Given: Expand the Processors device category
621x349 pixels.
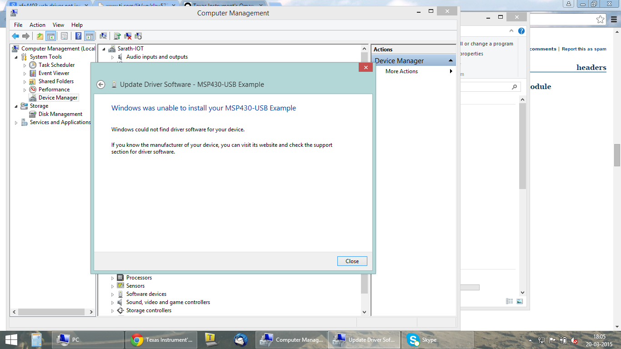Looking at the screenshot, I should [113, 278].
